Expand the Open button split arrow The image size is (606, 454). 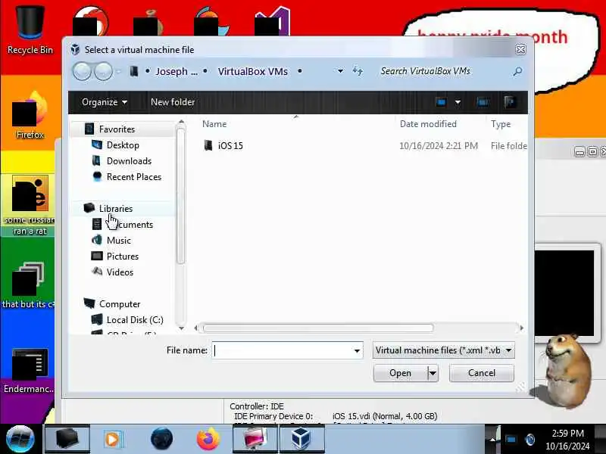point(433,373)
